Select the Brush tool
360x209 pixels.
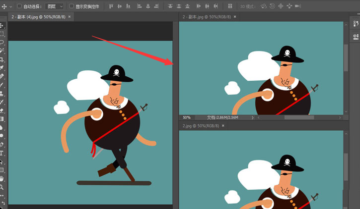tap(2, 85)
